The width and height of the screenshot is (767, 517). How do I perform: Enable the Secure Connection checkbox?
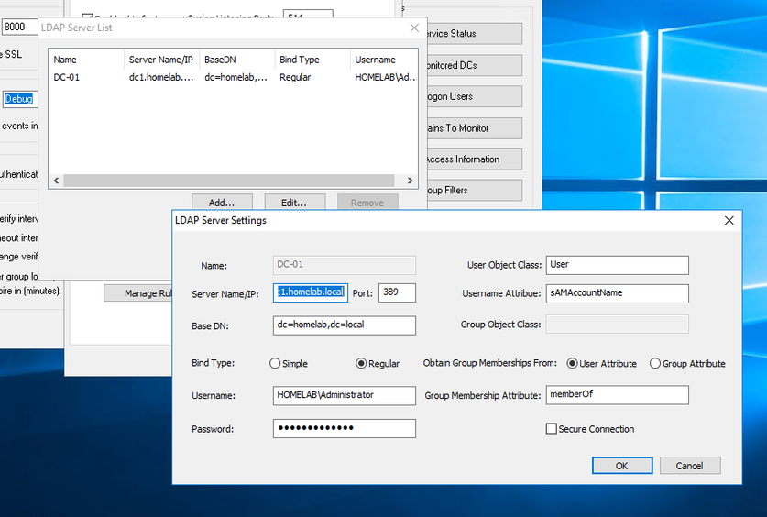click(x=552, y=429)
